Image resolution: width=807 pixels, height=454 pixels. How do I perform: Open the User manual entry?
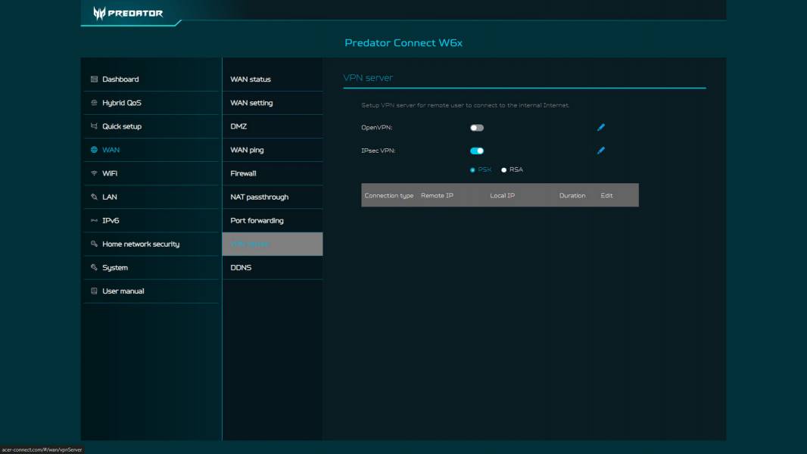[123, 291]
